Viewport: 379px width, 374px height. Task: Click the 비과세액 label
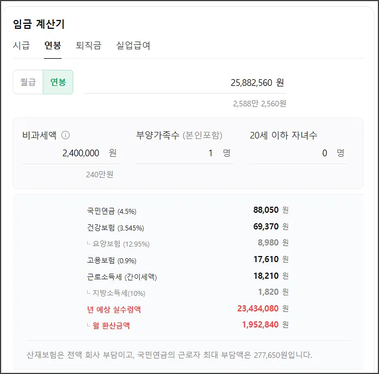(x=39, y=135)
